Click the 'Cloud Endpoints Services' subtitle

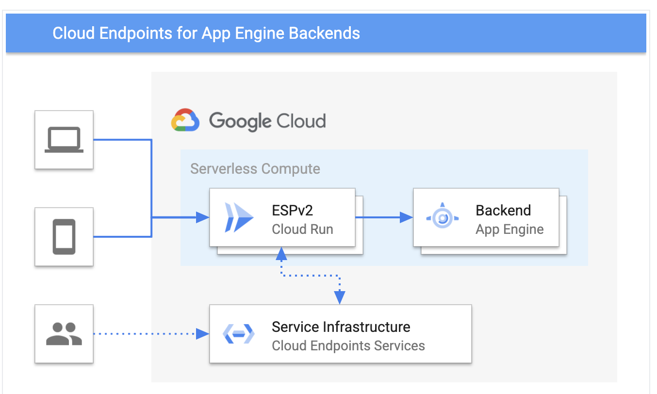[348, 345]
